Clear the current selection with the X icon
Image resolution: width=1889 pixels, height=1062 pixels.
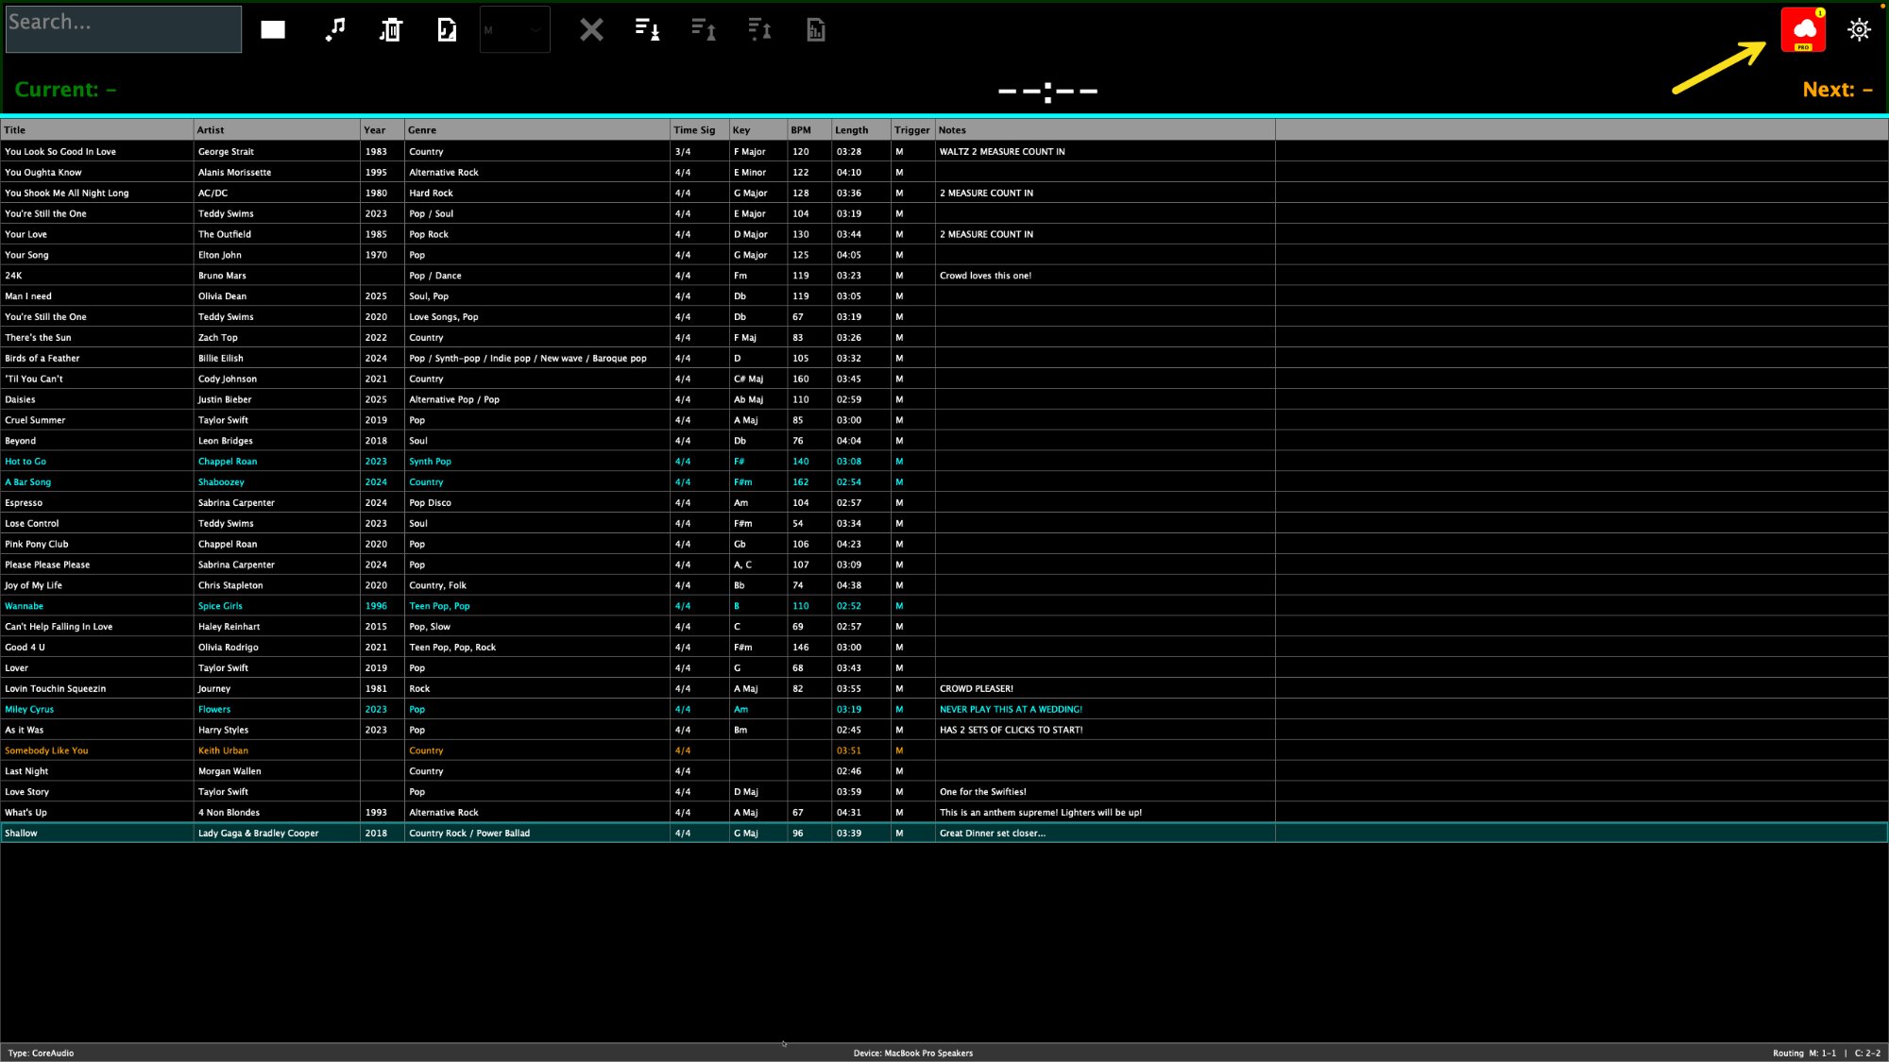(x=591, y=29)
